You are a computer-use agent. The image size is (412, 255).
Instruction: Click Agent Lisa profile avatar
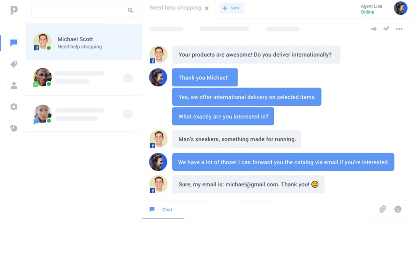400,8
